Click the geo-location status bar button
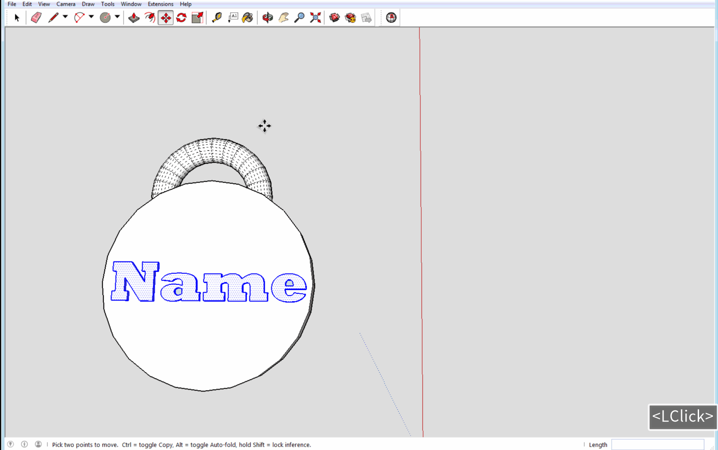Image resolution: width=718 pixels, height=450 pixels. coord(11,444)
